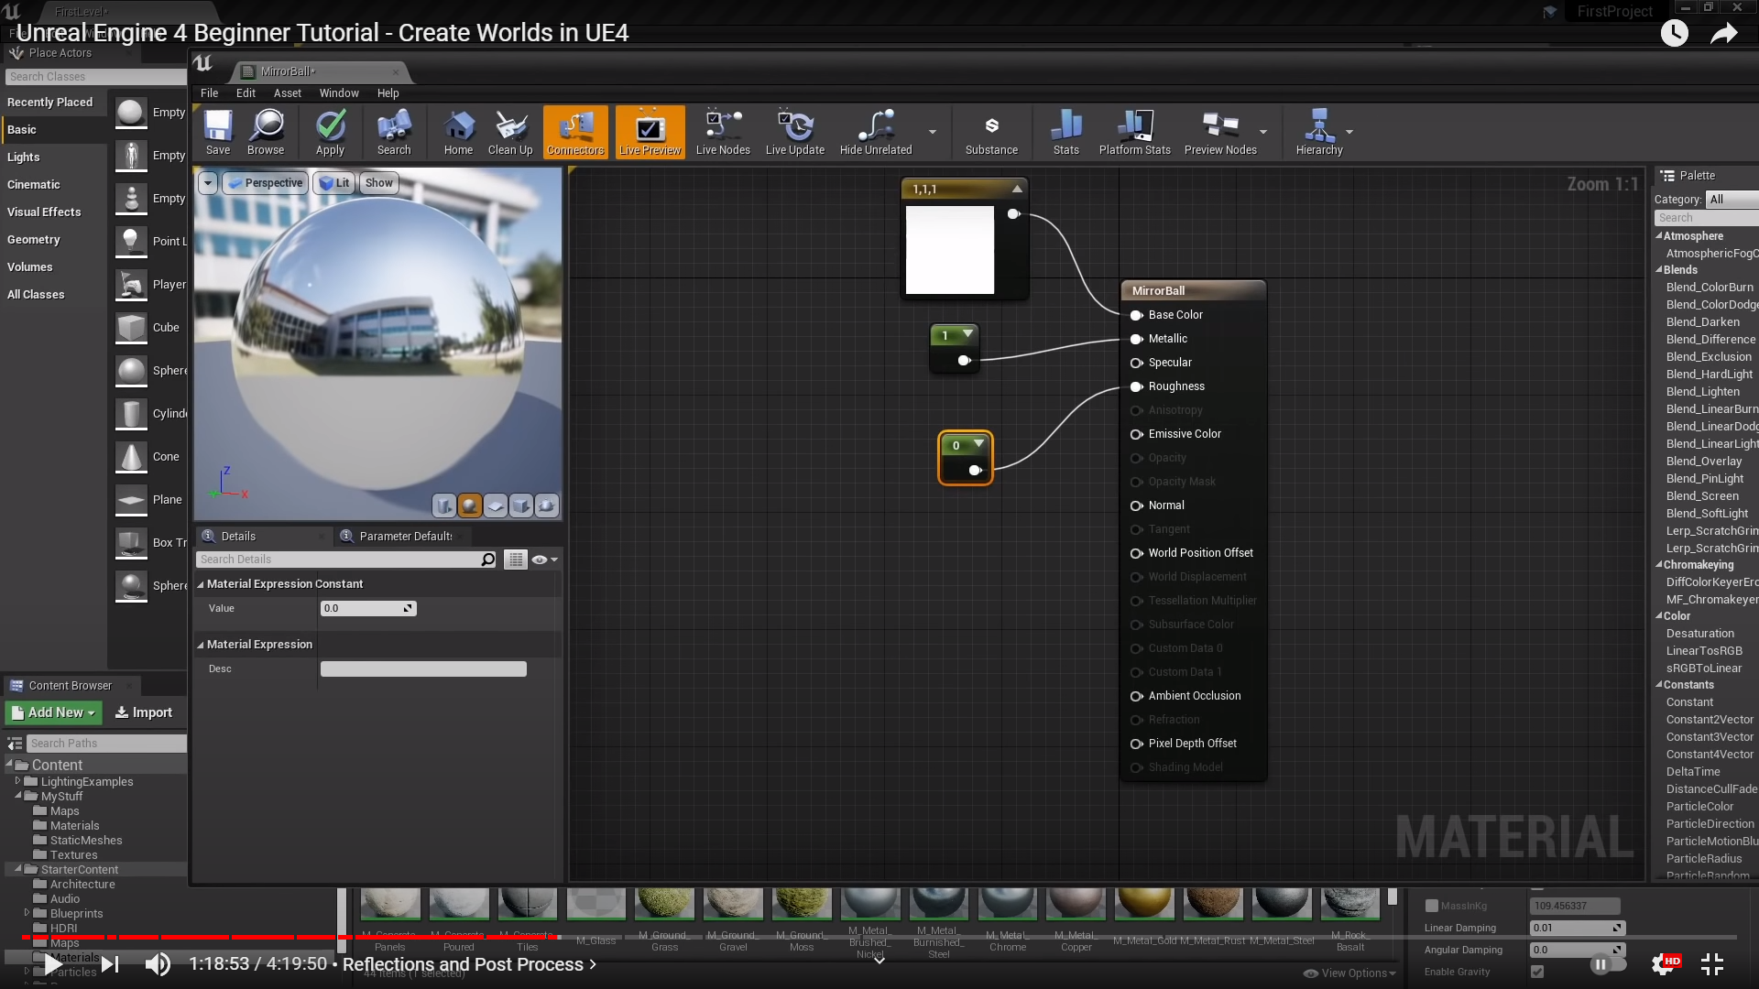Open the Asset menu

(x=287, y=93)
